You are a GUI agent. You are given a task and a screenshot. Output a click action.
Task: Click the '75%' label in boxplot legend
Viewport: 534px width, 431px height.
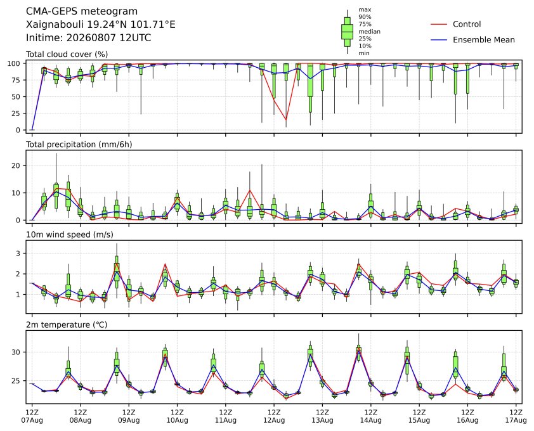(365, 24)
